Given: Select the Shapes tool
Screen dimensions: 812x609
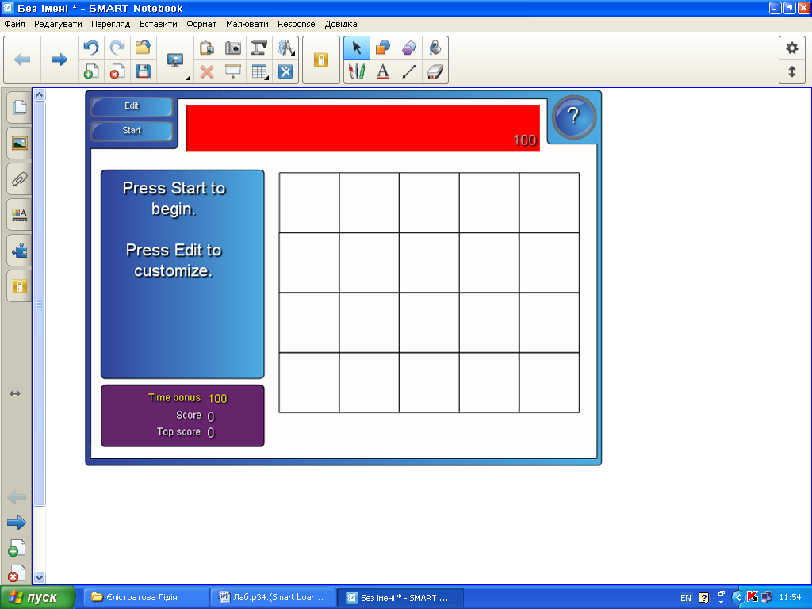Looking at the screenshot, I should 383,48.
